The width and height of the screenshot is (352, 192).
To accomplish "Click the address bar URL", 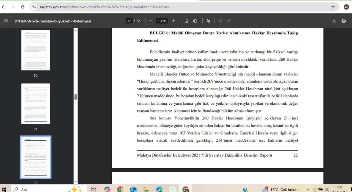I will [105, 7].
